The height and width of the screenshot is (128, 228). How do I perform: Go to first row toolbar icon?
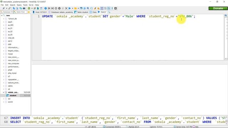pos(49,8)
